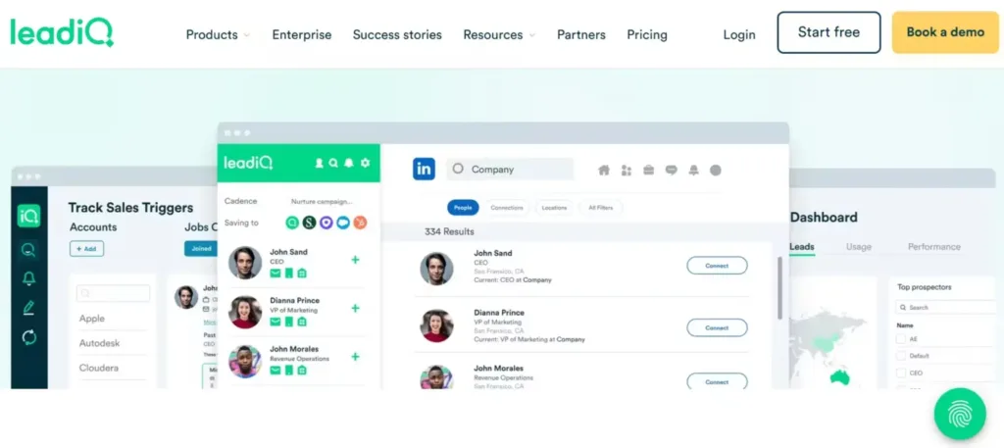The height and width of the screenshot is (448, 1004).
Task: Expand the Products dropdown menu
Action: [x=218, y=34]
